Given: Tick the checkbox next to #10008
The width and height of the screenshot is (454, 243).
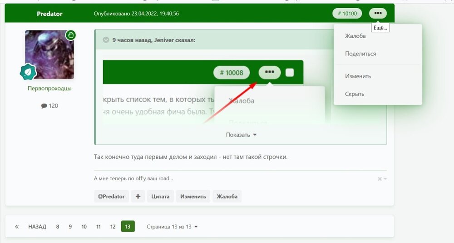Looking at the screenshot, I should tap(290, 72).
